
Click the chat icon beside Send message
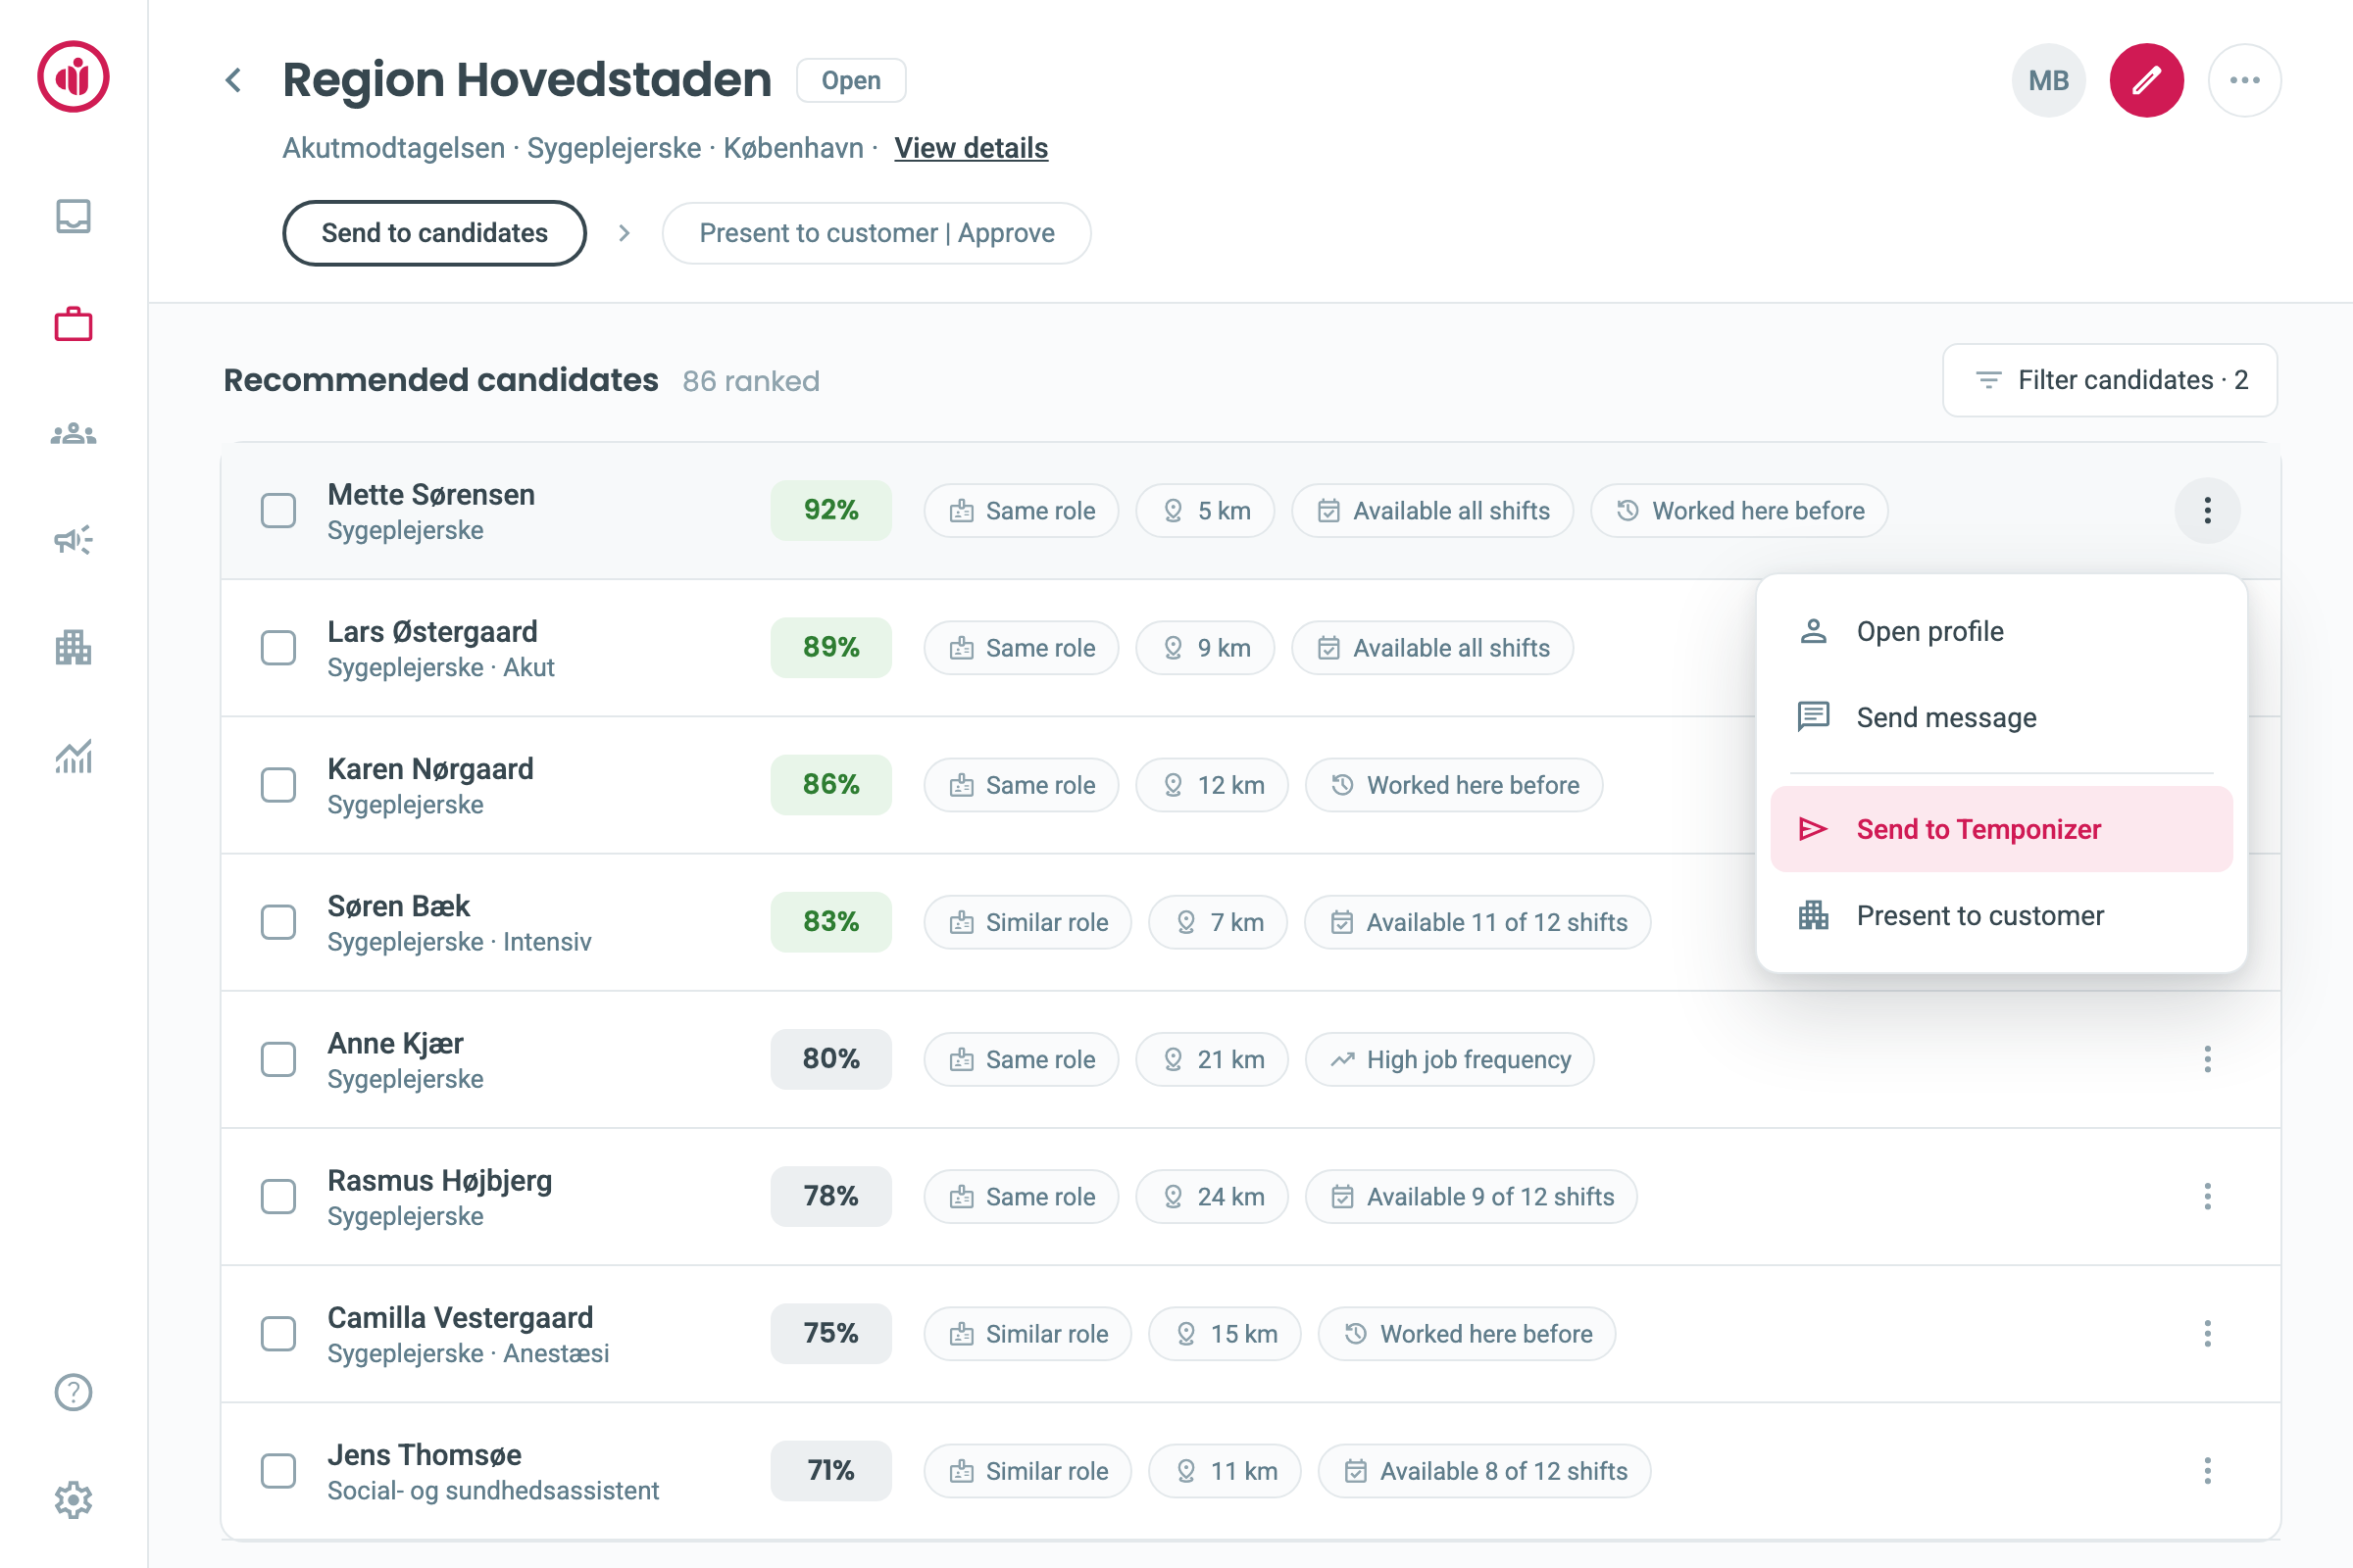(x=1814, y=717)
